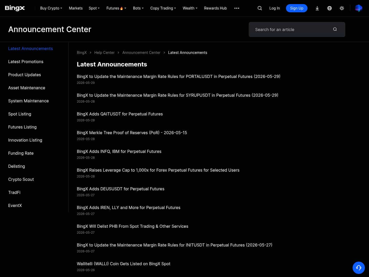Screen dimensions: 369x277
Task: Toggle the light theme sun icon
Action: tap(342, 8)
